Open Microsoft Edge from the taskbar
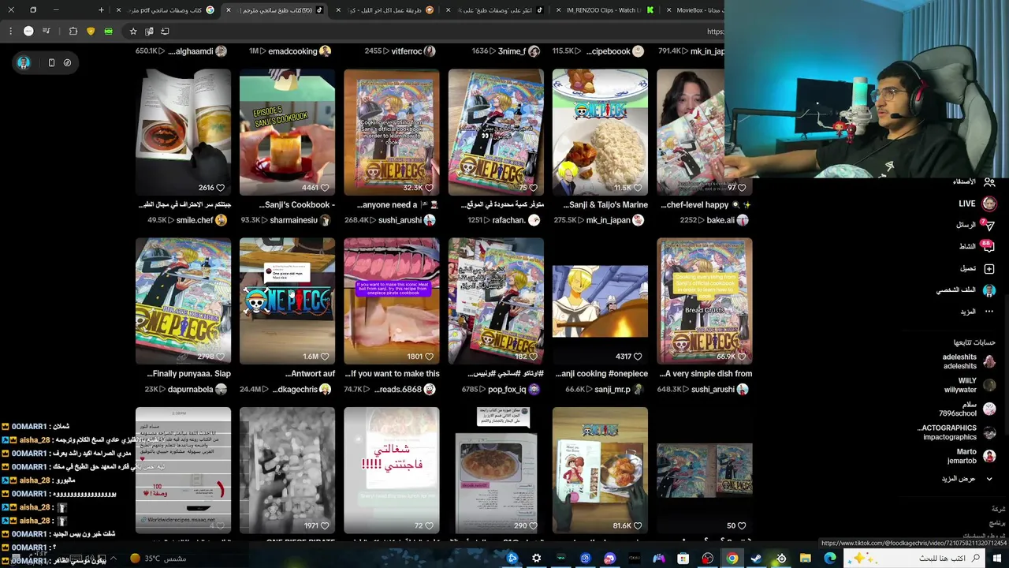Image resolution: width=1009 pixels, height=568 pixels. (x=829, y=559)
